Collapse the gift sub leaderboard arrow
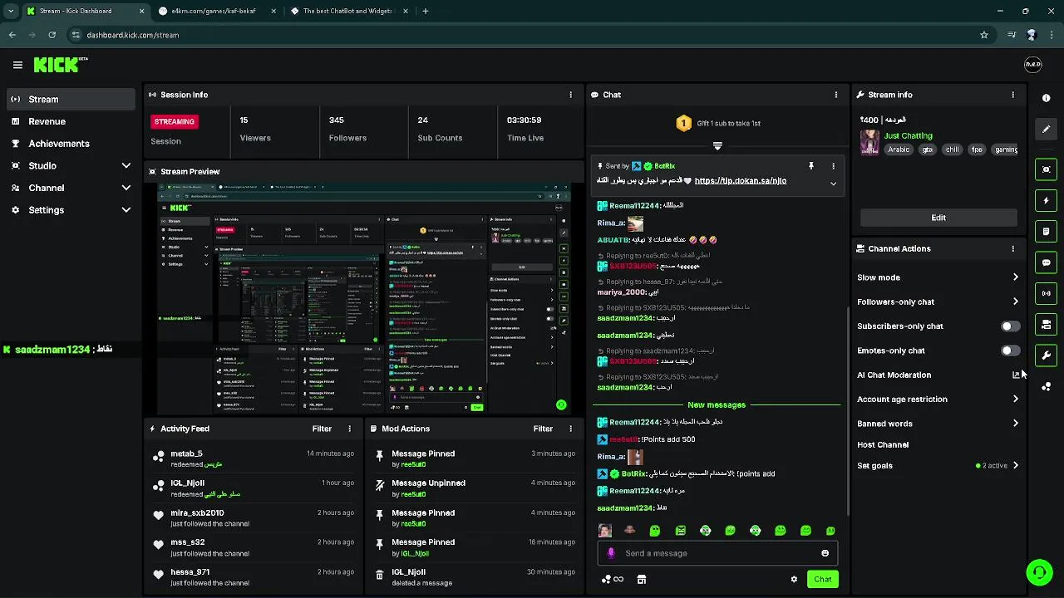 click(x=717, y=145)
